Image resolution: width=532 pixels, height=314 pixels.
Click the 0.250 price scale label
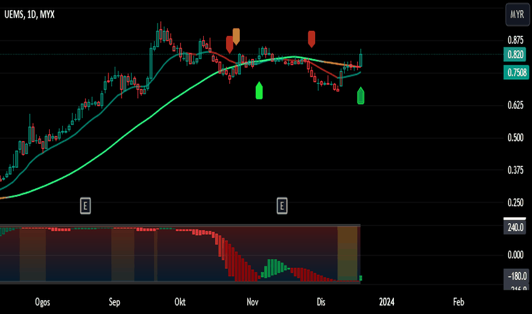click(x=515, y=203)
